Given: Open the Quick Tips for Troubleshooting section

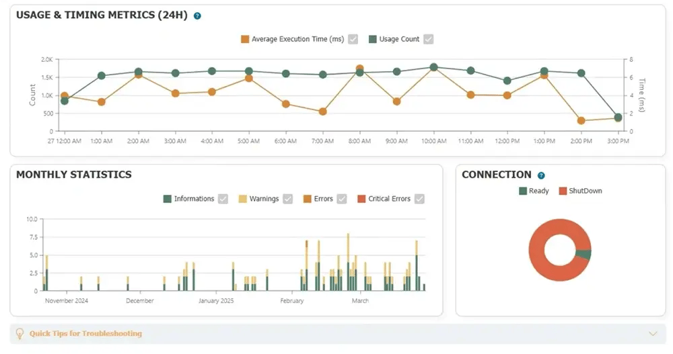Looking at the screenshot, I should 85,334.
